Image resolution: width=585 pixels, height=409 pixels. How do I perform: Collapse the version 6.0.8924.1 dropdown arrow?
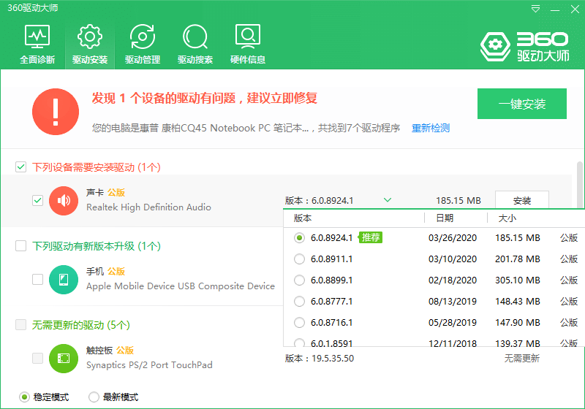[388, 200]
